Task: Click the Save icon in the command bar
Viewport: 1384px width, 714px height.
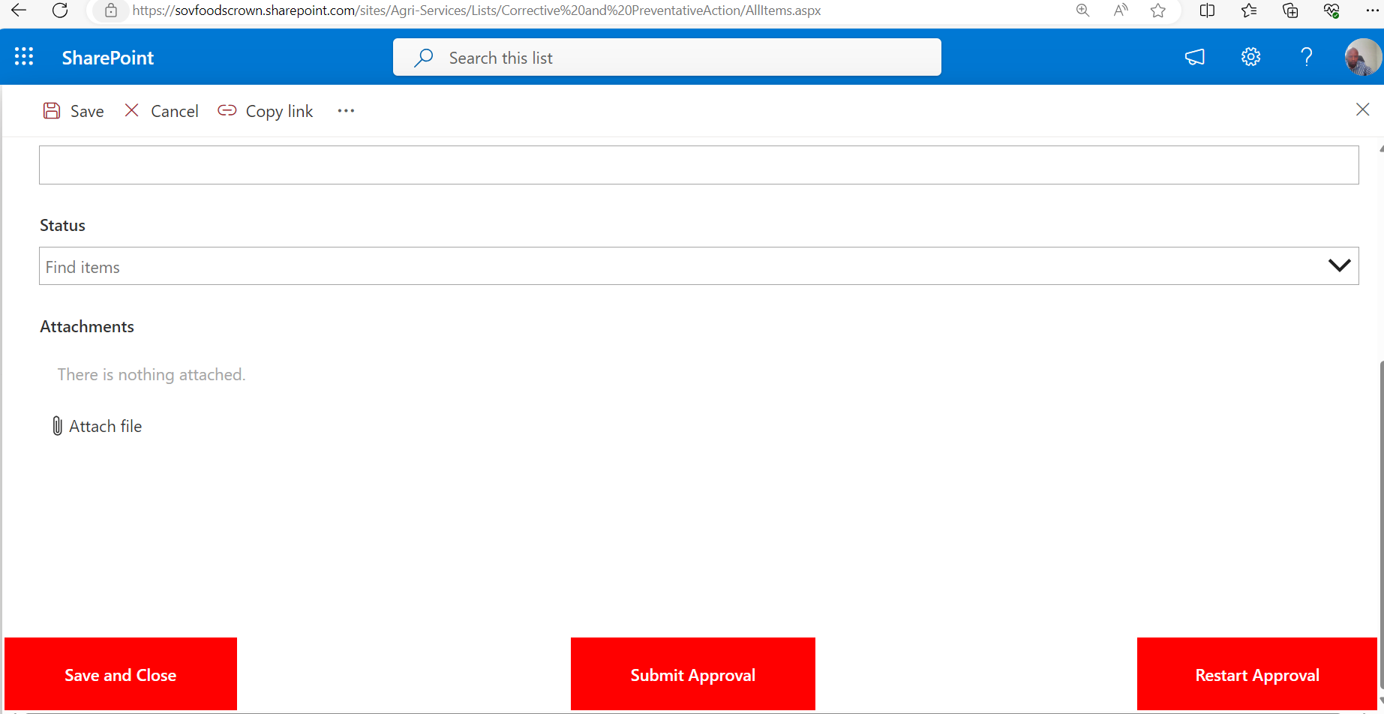Action: (x=51, y=110)
